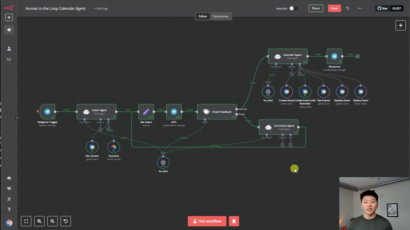This screenshot has height=230, width=410.
Task: Open the three-dot workflow options menu
Action: click(x=360, y=8)
